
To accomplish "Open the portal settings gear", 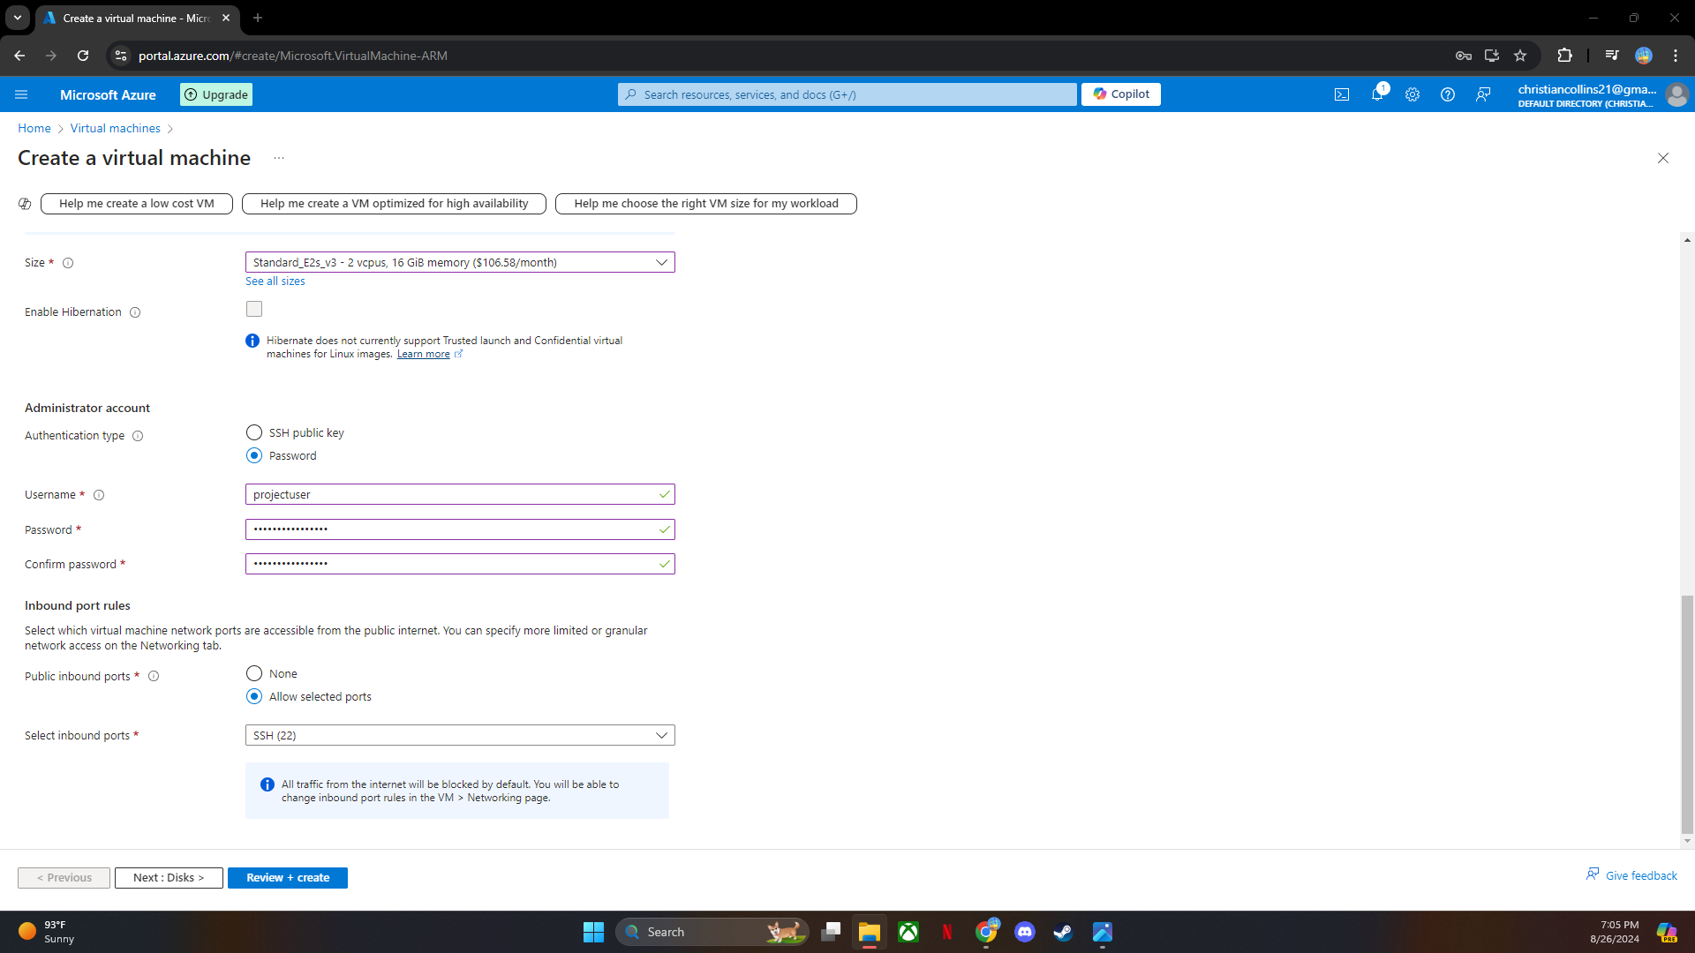I will pyautogui.click(x=1412, y=94).
